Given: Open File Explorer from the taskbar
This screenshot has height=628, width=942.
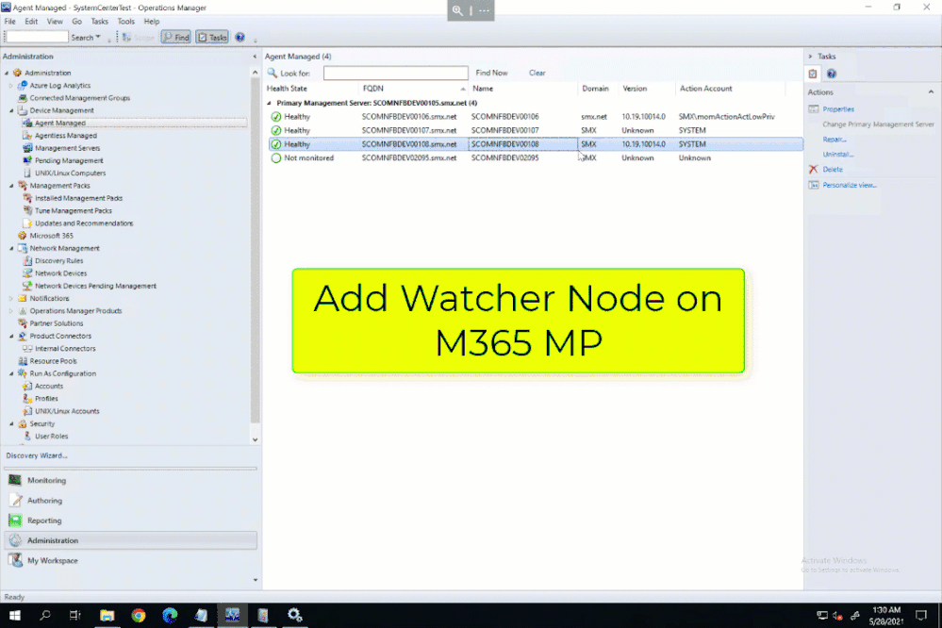Looking at the screenshot, I should click(107, 616).
